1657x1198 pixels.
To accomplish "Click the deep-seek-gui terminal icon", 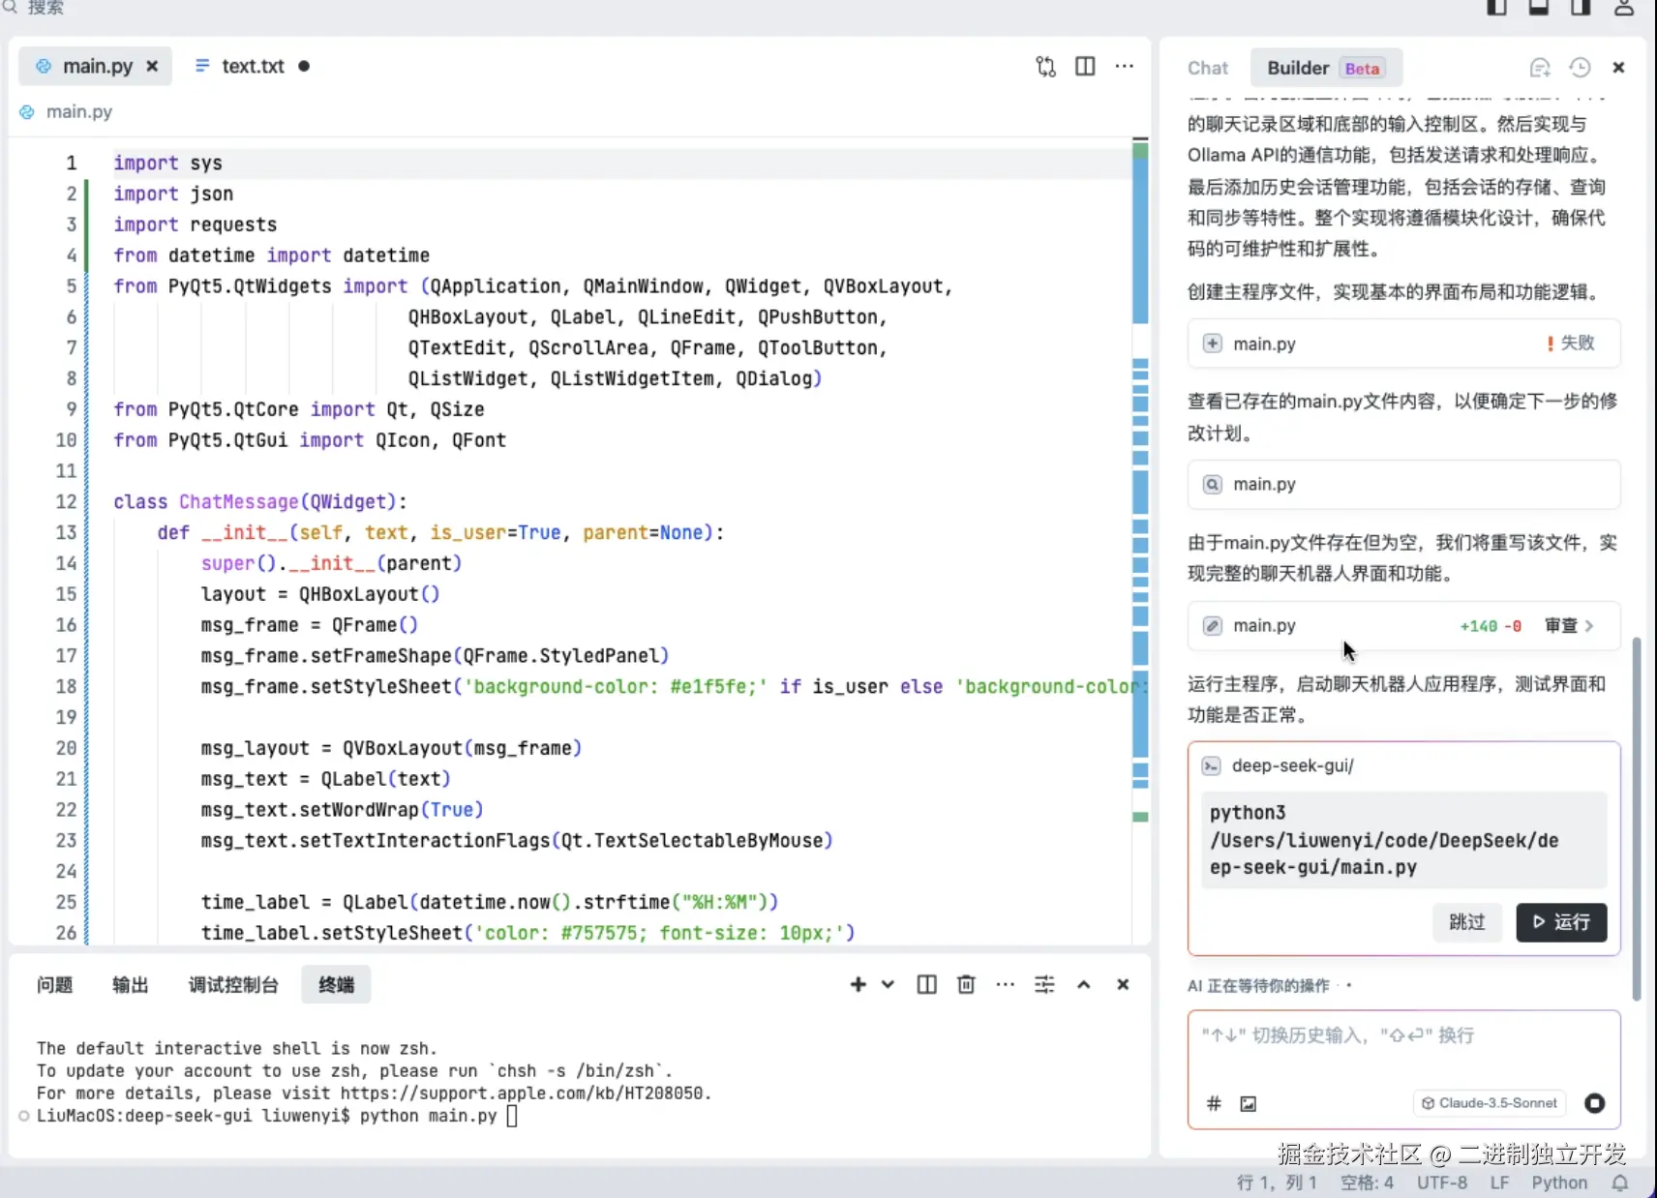I will (x=1211, y=766).
